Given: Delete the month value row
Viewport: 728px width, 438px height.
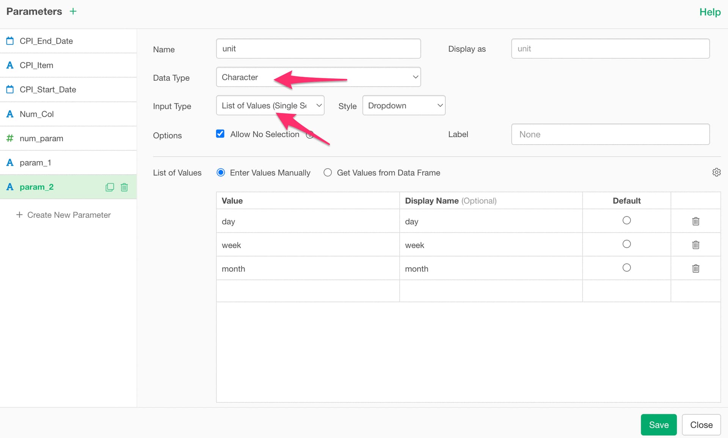Looking at the screenshot, I should point(696,269).
